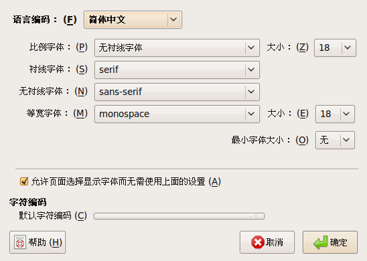This screenshot has width=367, height=261.
Task: Click the arrow beside the serif font box
Action: (251, 70)
